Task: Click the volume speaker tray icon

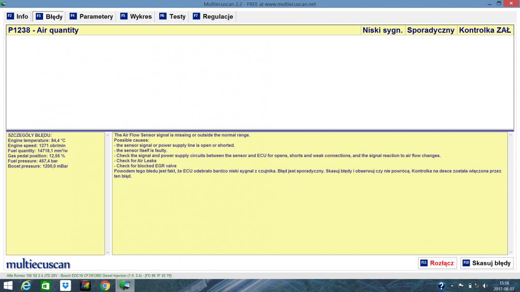Action: [x=486, y=286]
